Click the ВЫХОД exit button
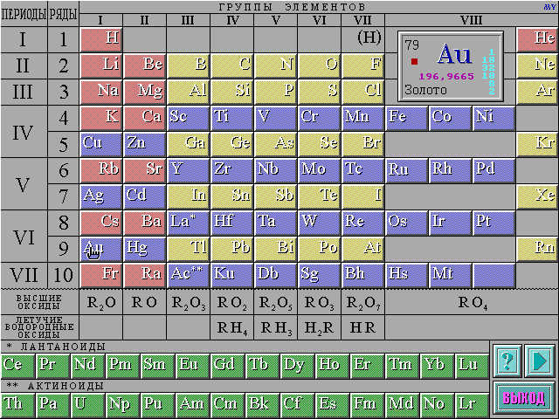 click(523, 398)
